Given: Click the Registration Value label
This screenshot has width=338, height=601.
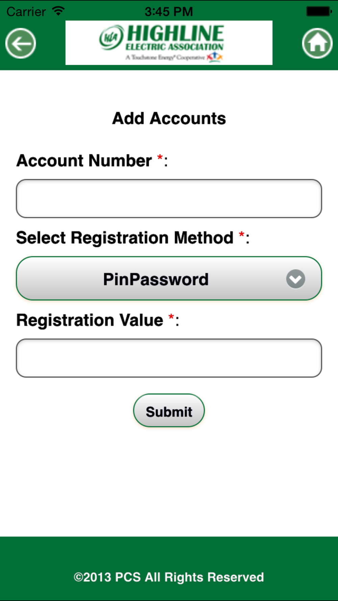Looking at the screenshot, I should pos(90,320).
